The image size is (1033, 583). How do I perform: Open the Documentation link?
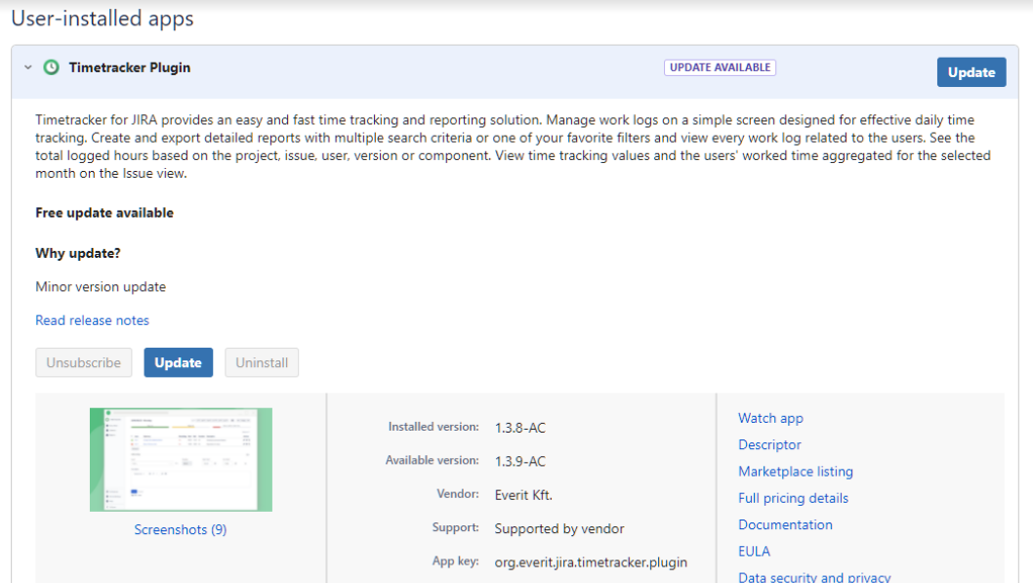[x=785, y=524]
